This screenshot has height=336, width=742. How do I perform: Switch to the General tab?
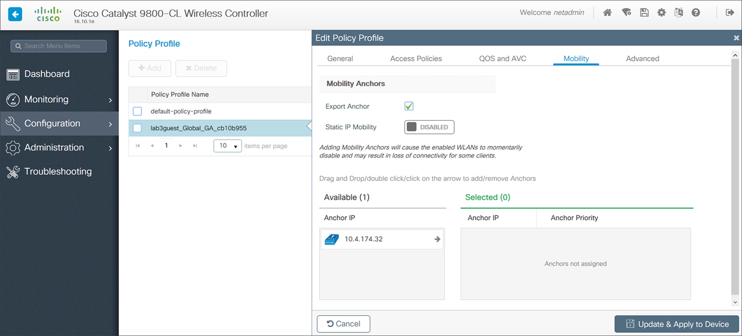[x=340, y=59]
